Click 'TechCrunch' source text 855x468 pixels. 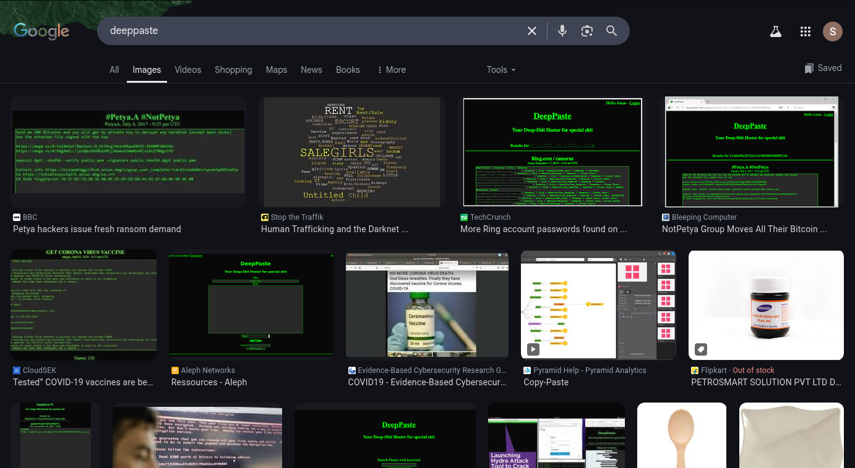[x=491, y=217]
